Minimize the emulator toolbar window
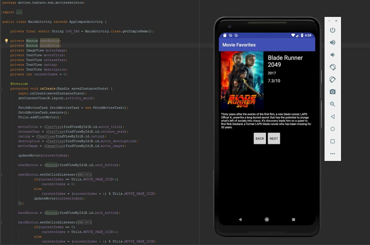 [329, 21]
